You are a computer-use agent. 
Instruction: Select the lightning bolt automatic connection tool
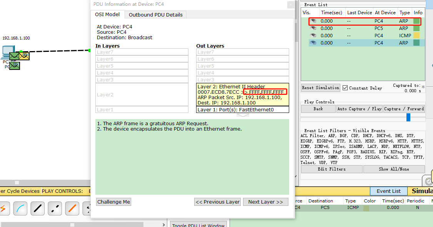pos(3,209)
